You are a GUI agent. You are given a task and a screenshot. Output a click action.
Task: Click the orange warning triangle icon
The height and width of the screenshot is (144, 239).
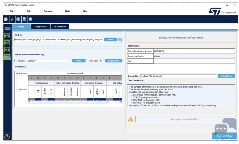(131, 119)
